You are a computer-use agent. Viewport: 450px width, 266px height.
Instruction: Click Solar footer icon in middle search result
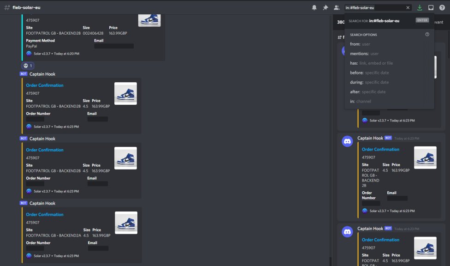[x=365, y=211]
